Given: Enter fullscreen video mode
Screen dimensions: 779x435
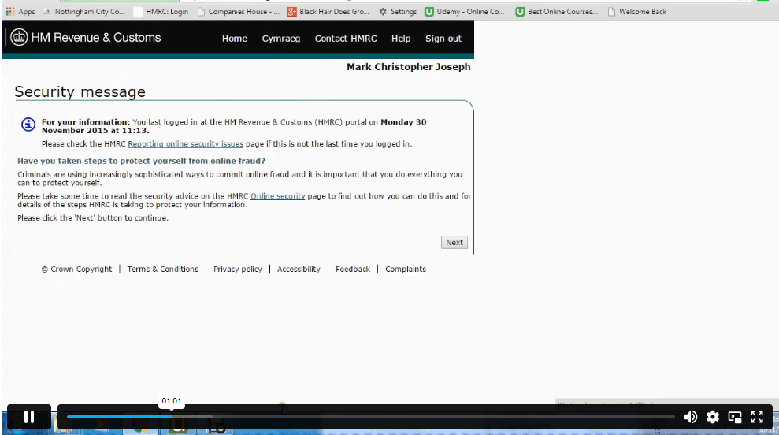Looking at the screenshot, I should [757, 417].
